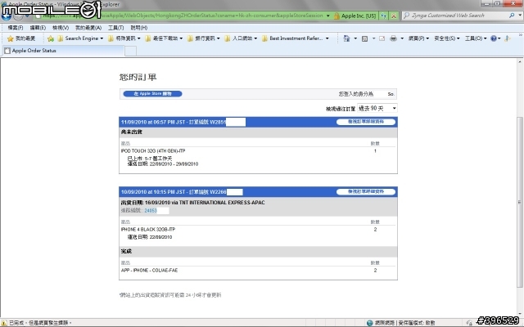524x327 pixels.
Task: Select the Apple Order Status tab
Action: 63,51
